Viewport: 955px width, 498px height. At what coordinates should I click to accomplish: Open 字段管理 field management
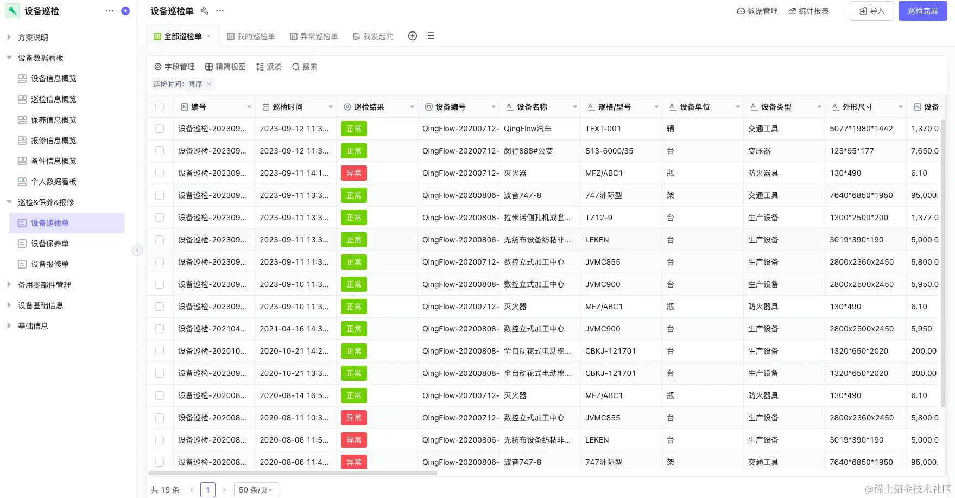coord(174,67)
